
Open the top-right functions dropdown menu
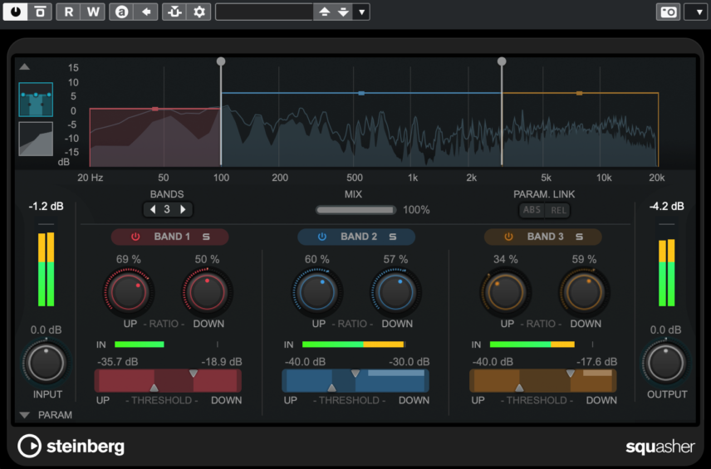(696, 12)
